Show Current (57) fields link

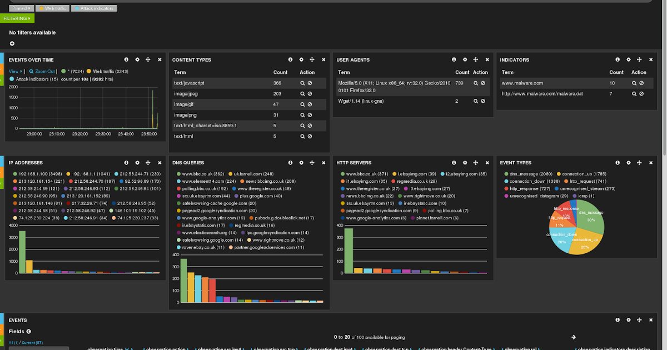(x=32, y=343)
